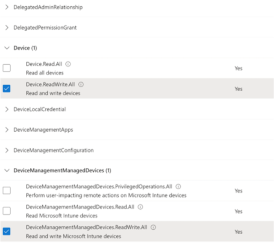Expand the DelegatedAdminRelationship group chevron

coord(7,7)
